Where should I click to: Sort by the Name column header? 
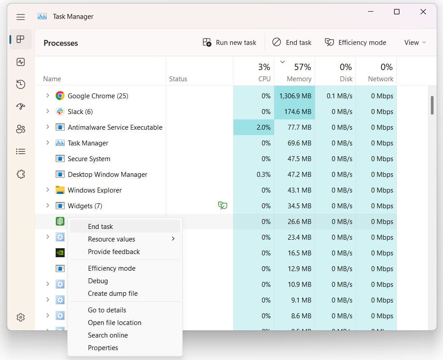100,71
